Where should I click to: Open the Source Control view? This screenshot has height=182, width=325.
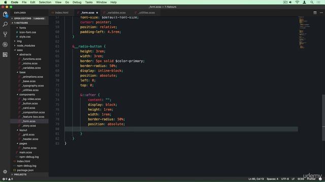click(x=5, y=34)
